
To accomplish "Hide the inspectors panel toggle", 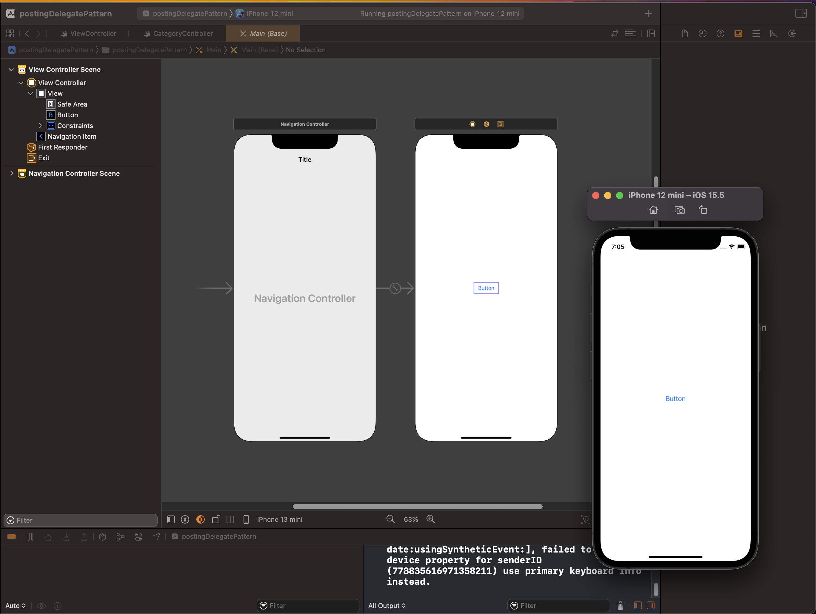I will [x=800, y=13].
